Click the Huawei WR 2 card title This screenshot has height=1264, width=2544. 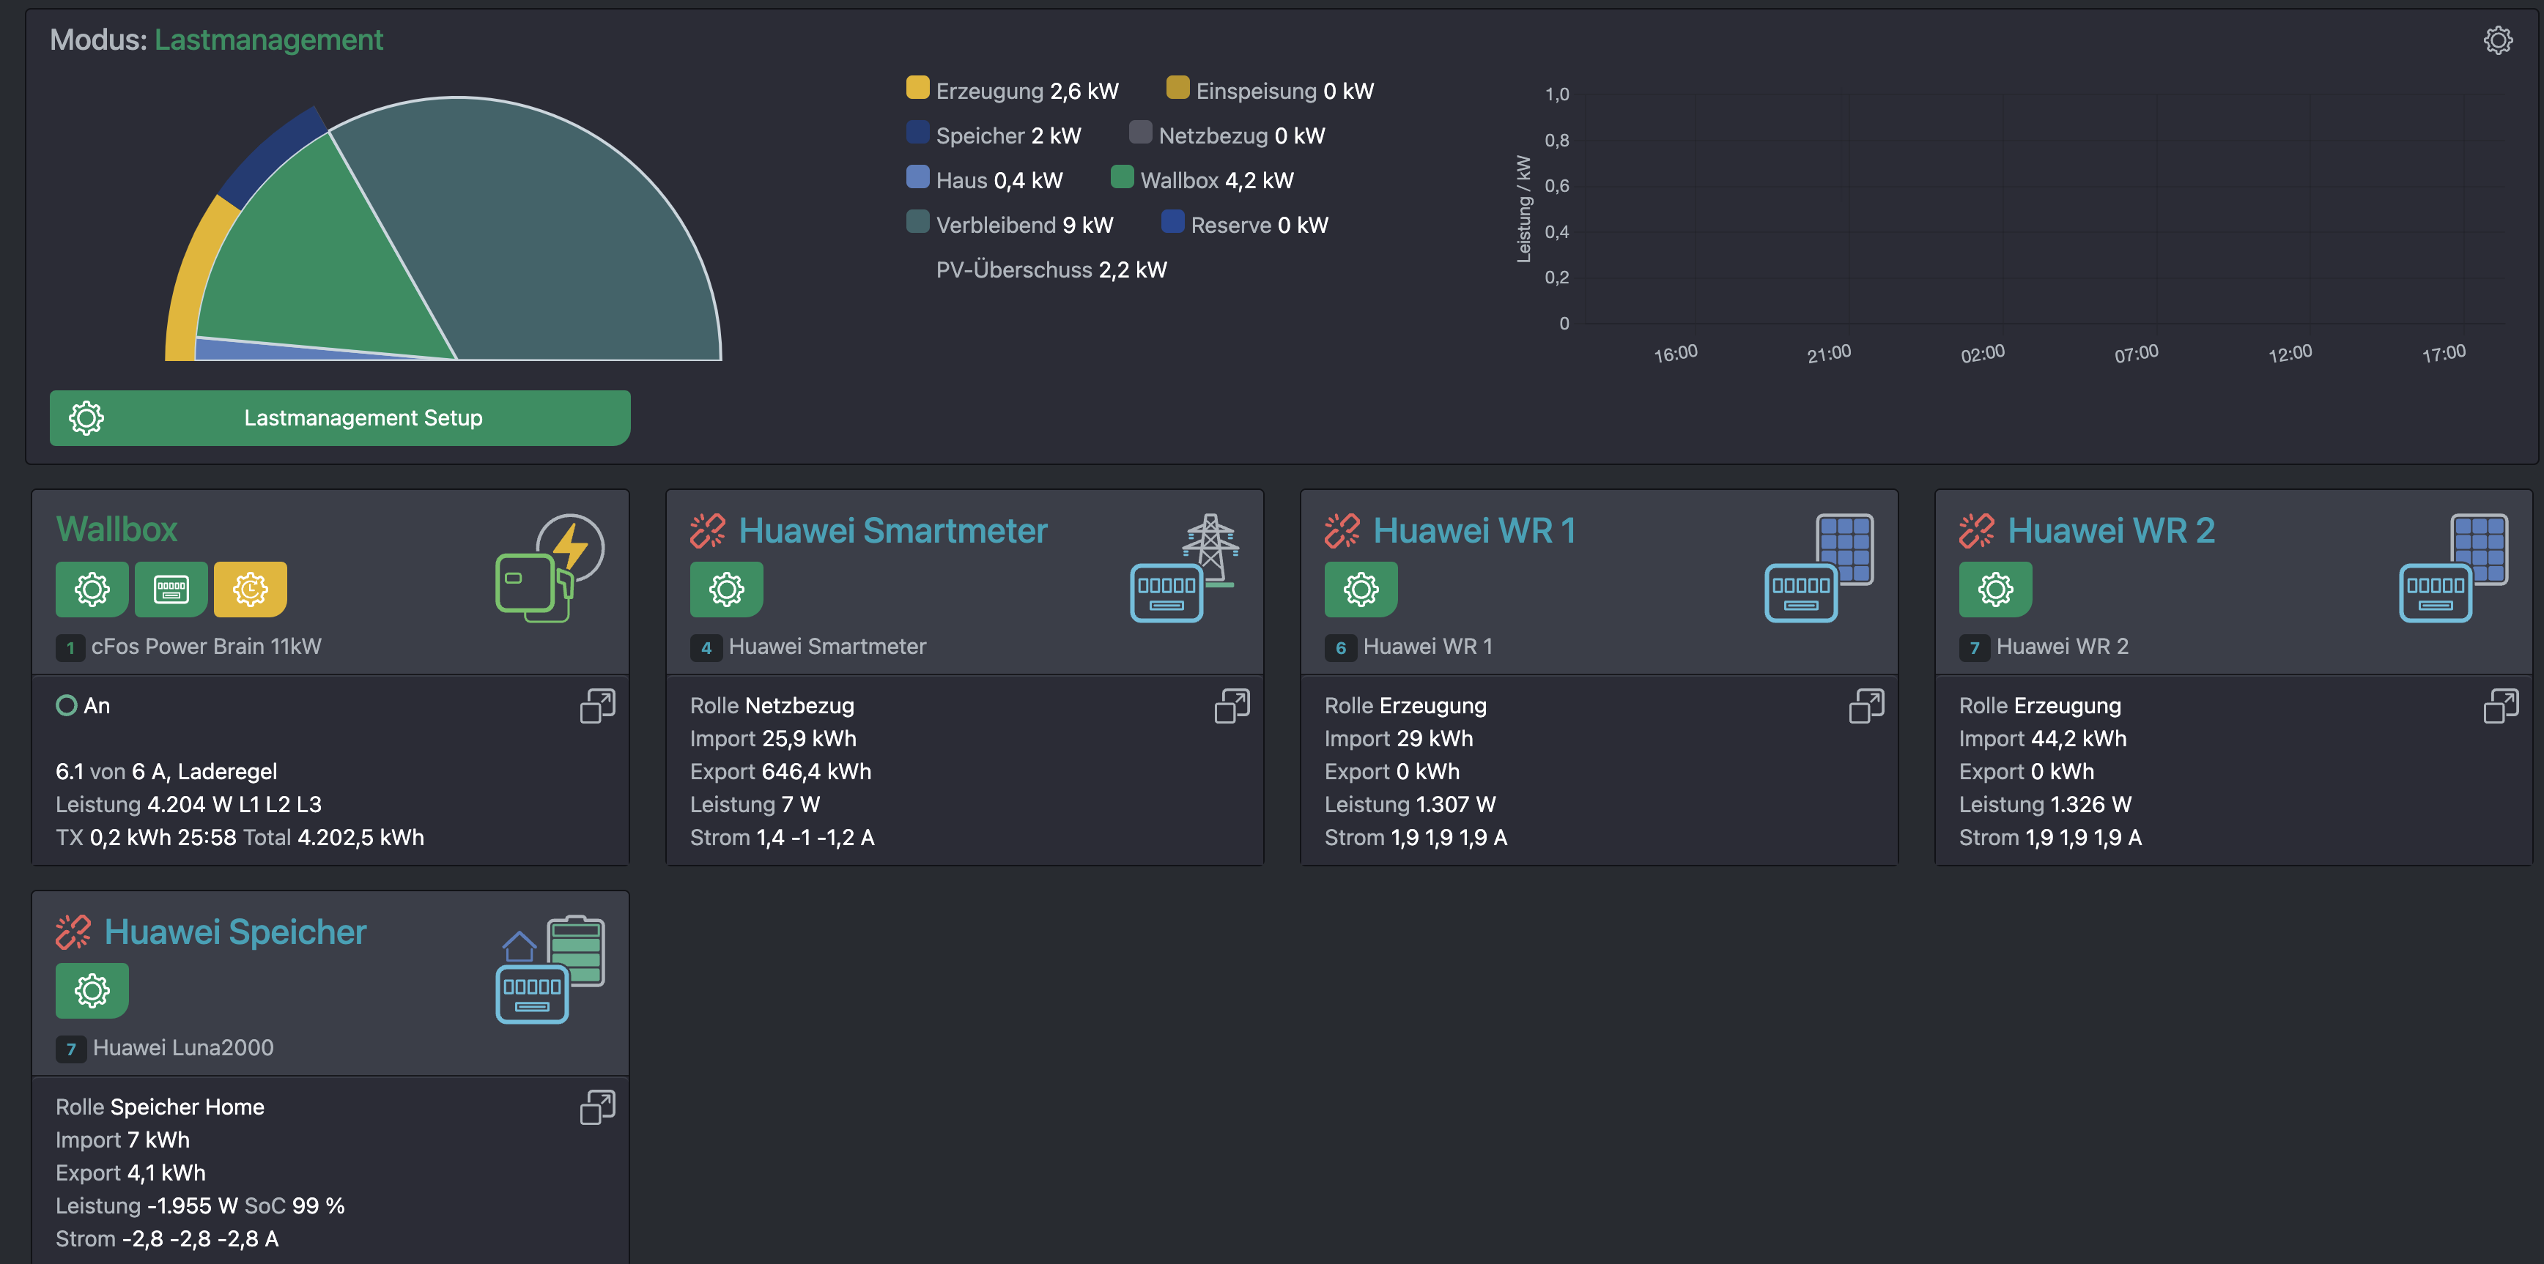(x=2112, y=531)
